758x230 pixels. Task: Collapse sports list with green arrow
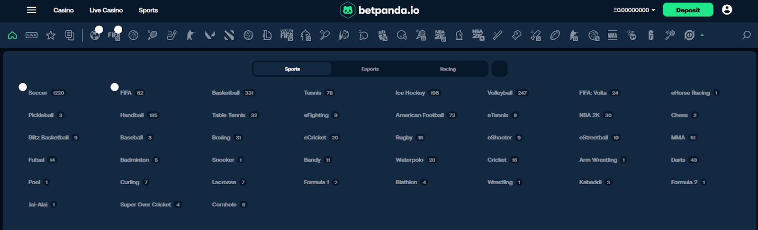[702, 35]
